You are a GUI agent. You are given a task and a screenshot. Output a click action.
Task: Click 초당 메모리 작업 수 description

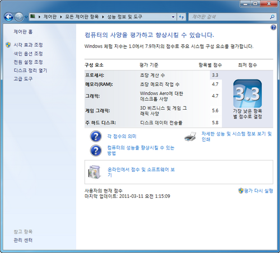pyautogui.click(x=160, y=85)
